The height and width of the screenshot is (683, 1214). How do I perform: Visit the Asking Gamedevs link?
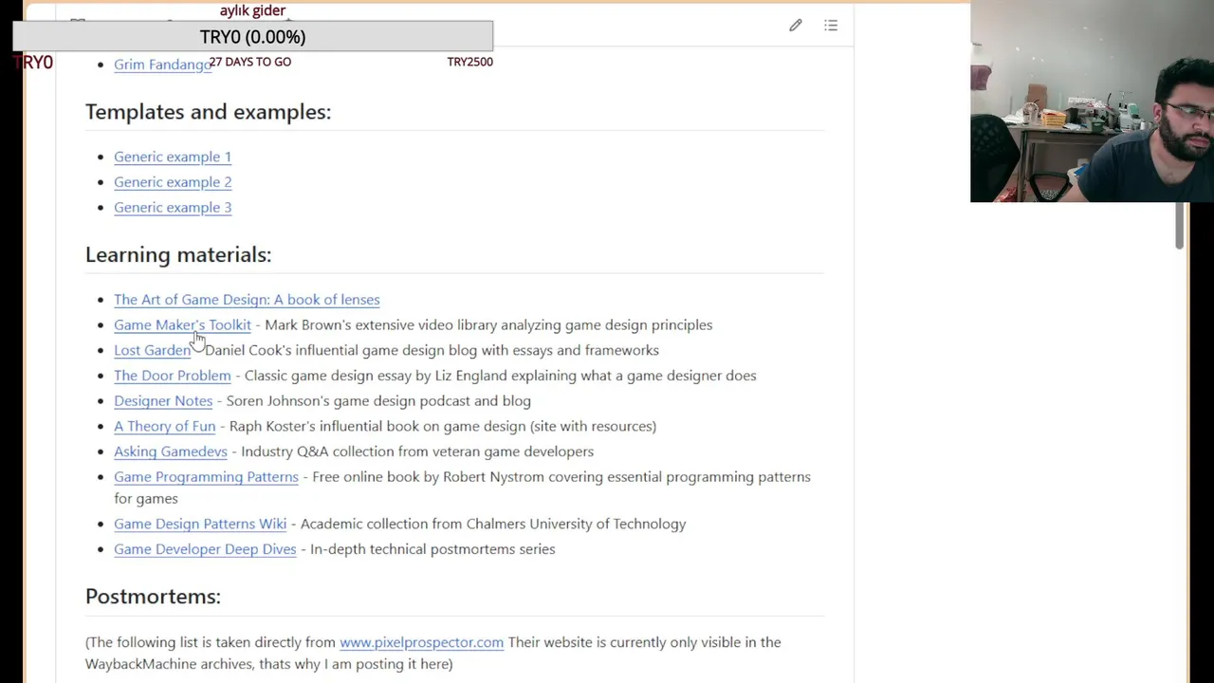171,452
